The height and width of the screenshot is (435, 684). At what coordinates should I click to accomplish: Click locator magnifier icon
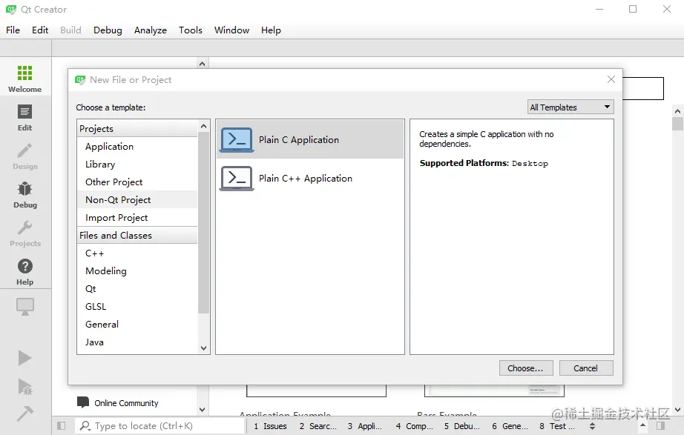click(x=85, y=425)
